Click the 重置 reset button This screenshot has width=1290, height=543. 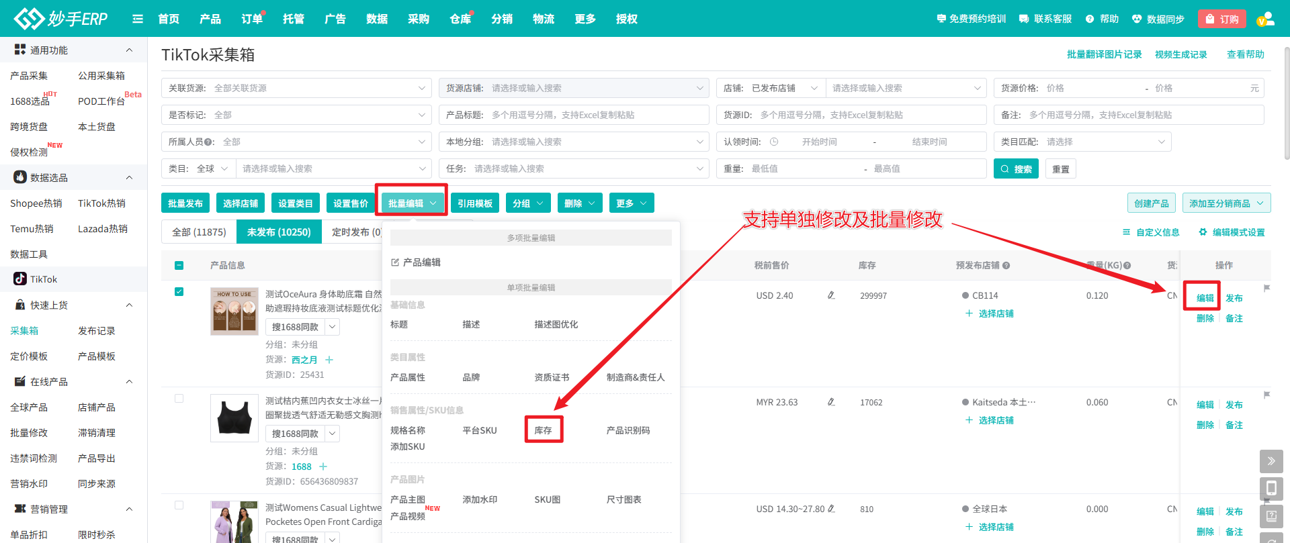coord(1061,168)
